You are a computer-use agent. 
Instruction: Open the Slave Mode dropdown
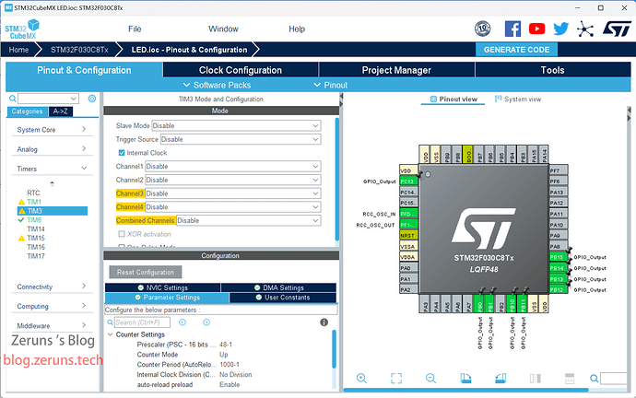click(x=235, y=125)
